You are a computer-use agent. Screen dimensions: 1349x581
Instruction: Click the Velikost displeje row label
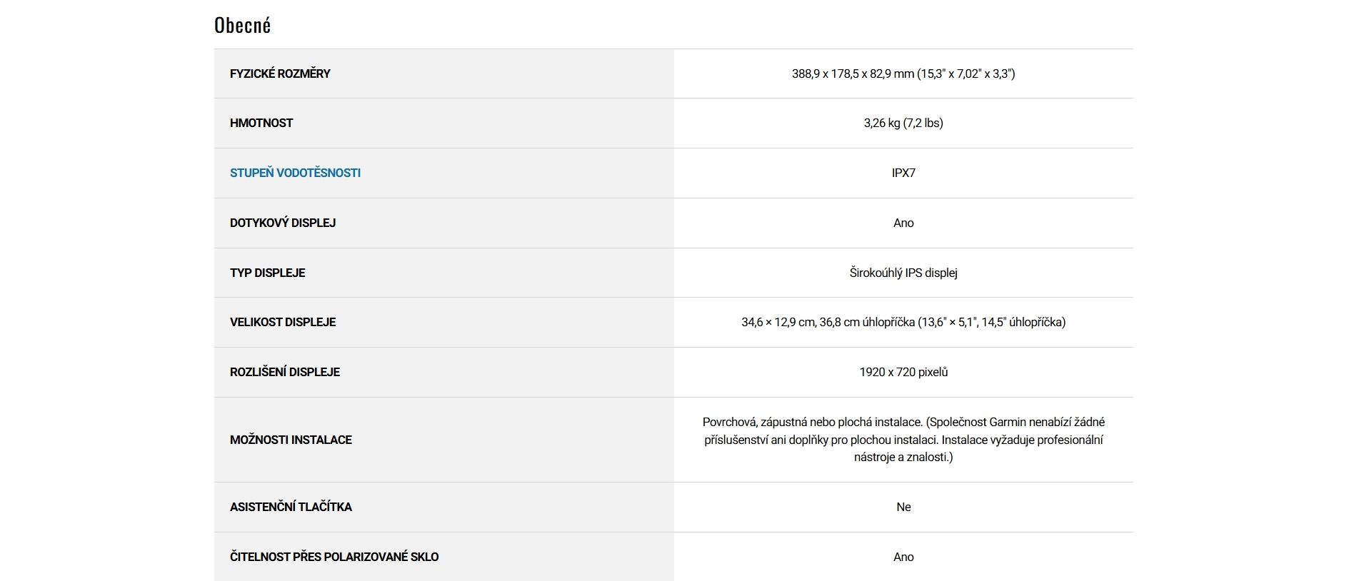pyautogui.click(x=283, y=322)
